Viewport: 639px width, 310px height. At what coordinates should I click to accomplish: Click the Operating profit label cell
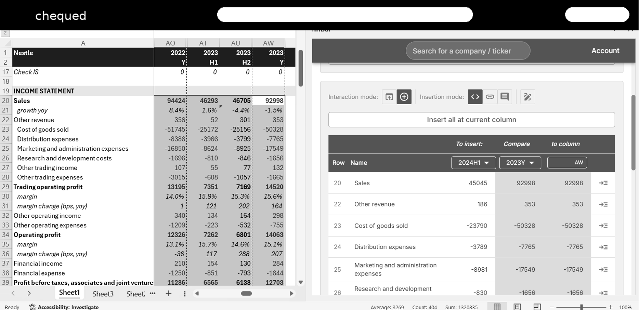coord(83,235)
